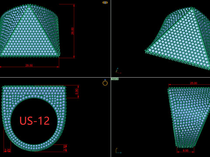
Task: Select the 8.50 dimension at ring bottom
Action: click(185, 150)
